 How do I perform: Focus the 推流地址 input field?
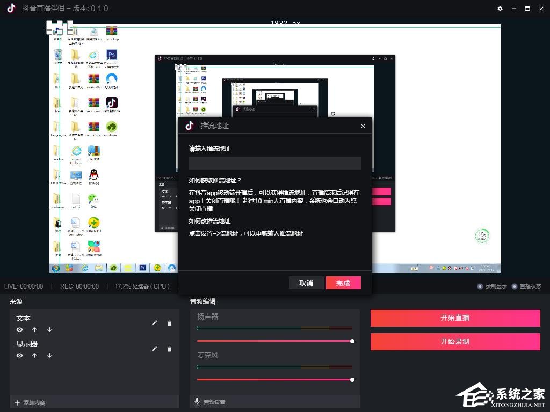274,163
